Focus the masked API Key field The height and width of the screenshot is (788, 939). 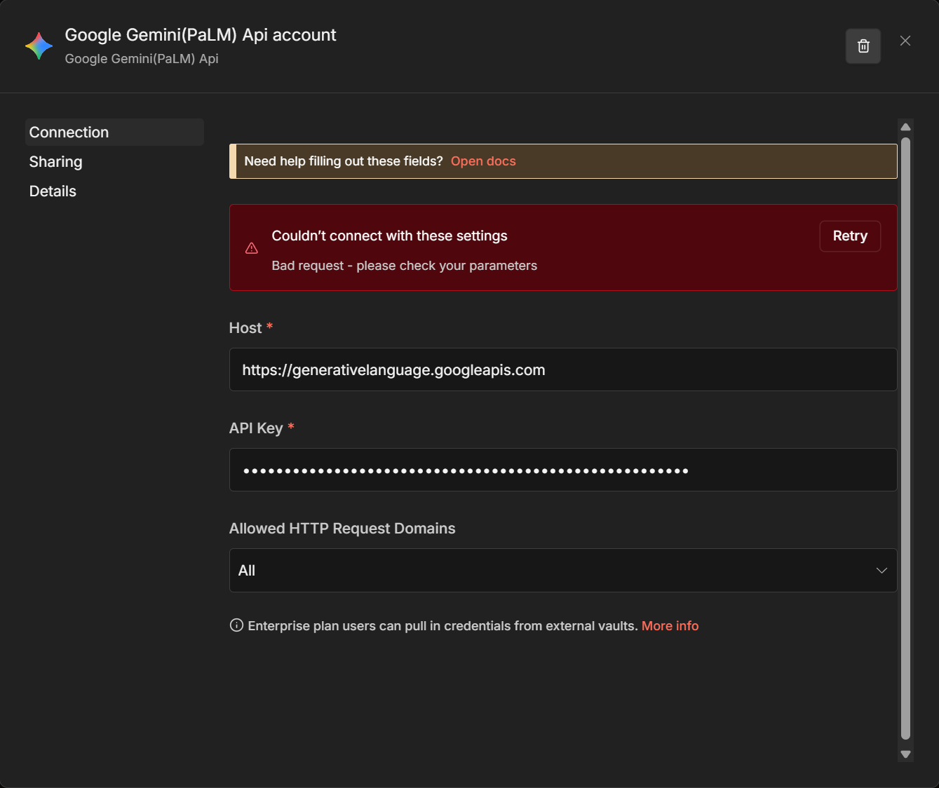pos(562,470)
